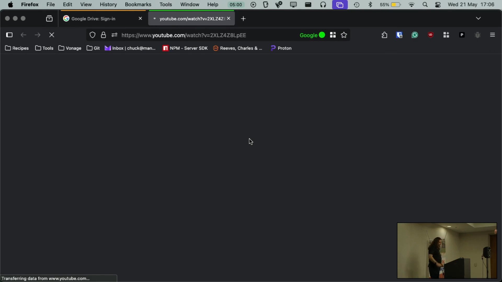This screenshot has width=502, height=282.
Task: Open the Bitwarden extension icon
Action: pos(399,35)
